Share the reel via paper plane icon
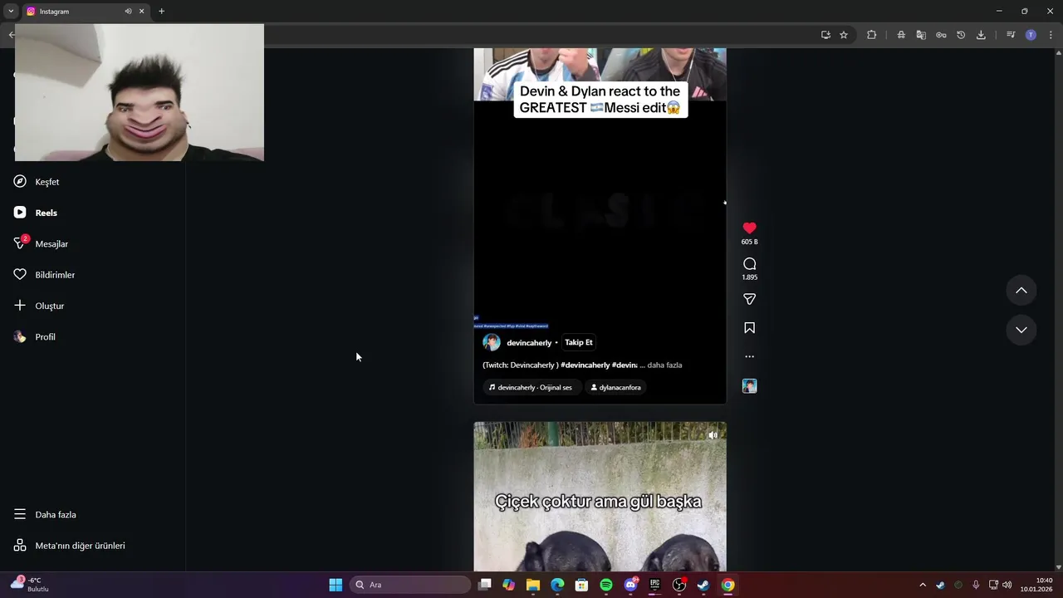This screenshot has height=598, width=1063. 749,299
